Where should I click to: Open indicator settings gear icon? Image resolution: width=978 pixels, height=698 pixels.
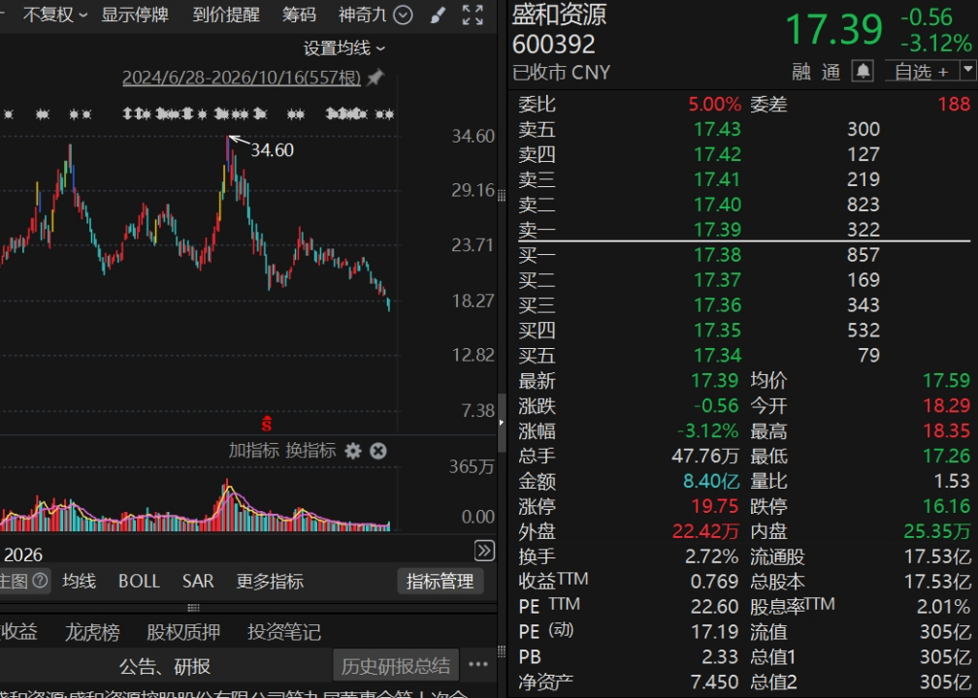coord(353,451)
